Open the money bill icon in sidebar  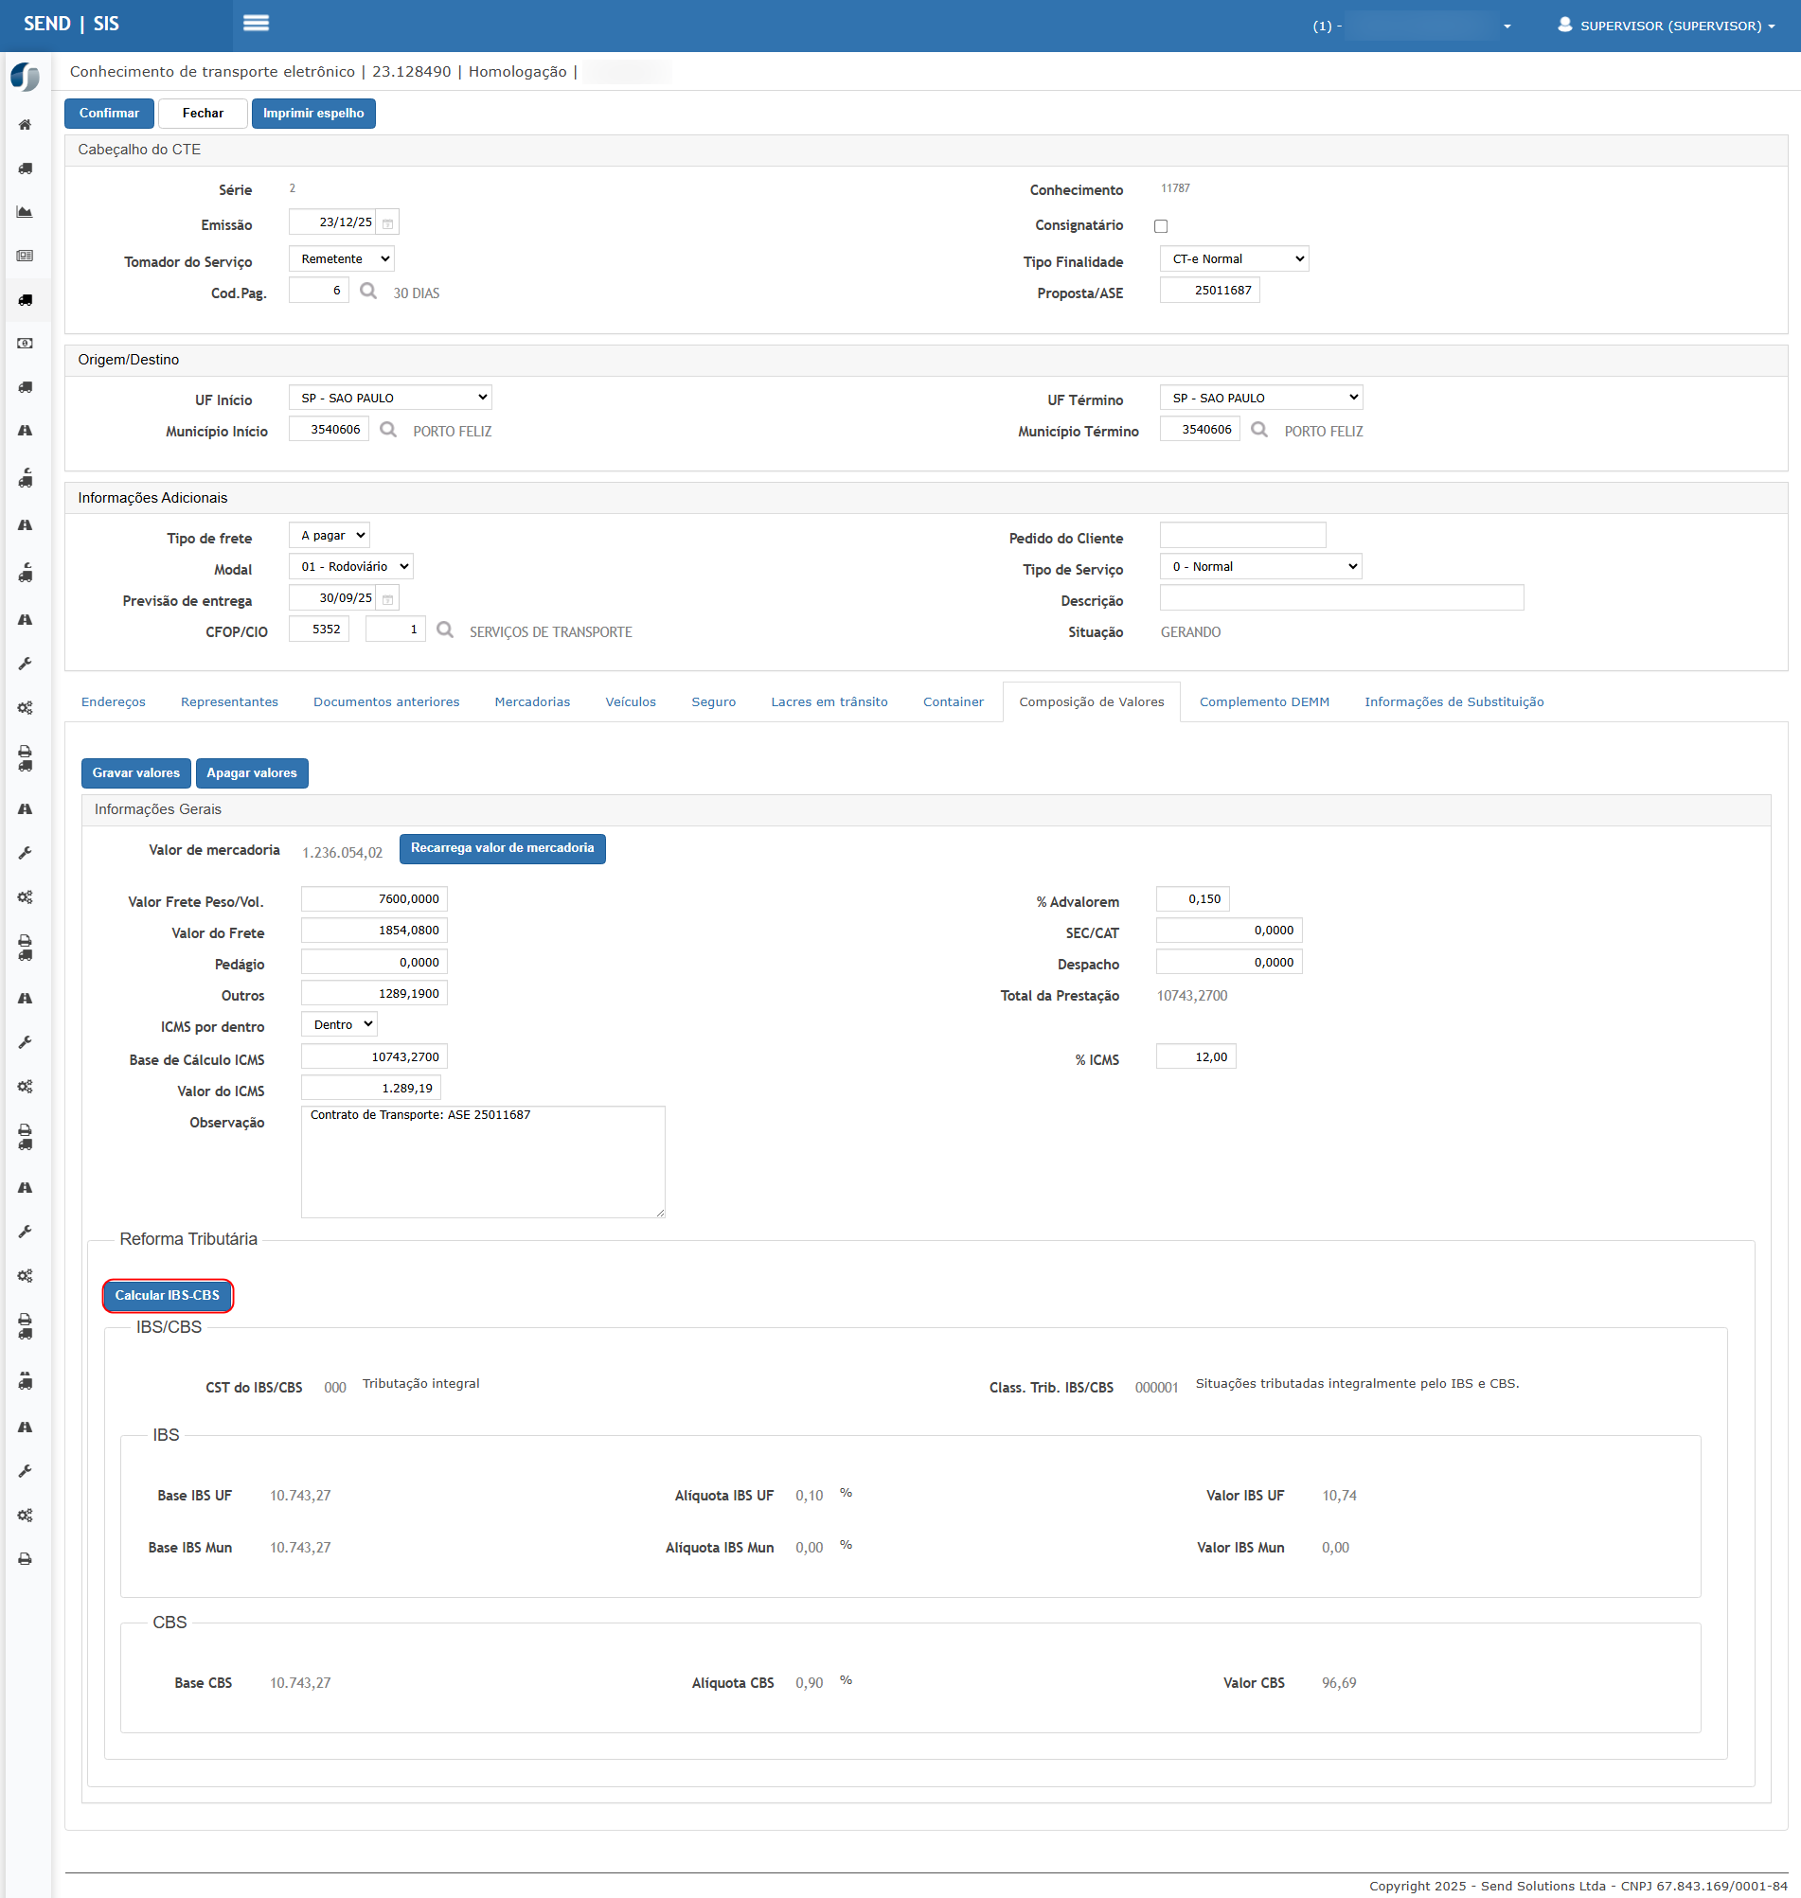(x=25, y=344)
